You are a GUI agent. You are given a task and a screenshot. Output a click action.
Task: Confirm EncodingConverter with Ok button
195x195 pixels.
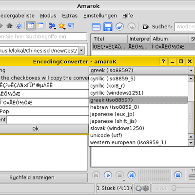click(44, 129)
